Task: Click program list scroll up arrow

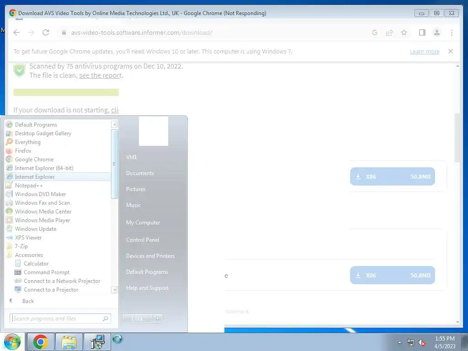Action: pyautogui.click(x=114, y=124)
